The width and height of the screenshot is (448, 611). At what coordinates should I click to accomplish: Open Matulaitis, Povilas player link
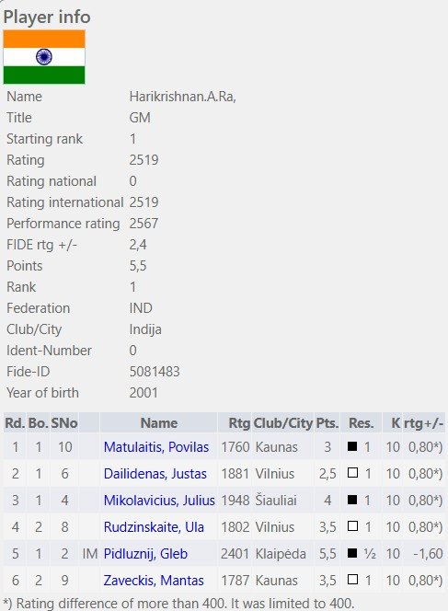(155, 447)
